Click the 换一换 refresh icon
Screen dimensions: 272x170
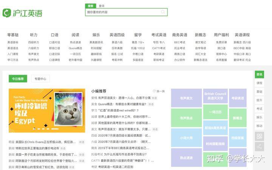[154, 91]
